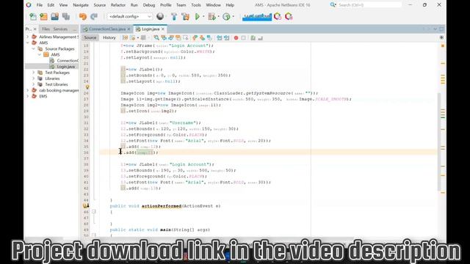470x264 pixels.
Task: Open the Debug Project dropdown arrow
Action: (x=219, y=17)
